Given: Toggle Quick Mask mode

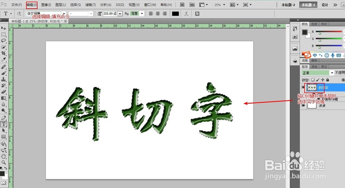Looking at the screenshot, I should [3, 183].
